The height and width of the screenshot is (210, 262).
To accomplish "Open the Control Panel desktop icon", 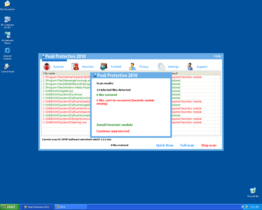I will coord(7,66).
